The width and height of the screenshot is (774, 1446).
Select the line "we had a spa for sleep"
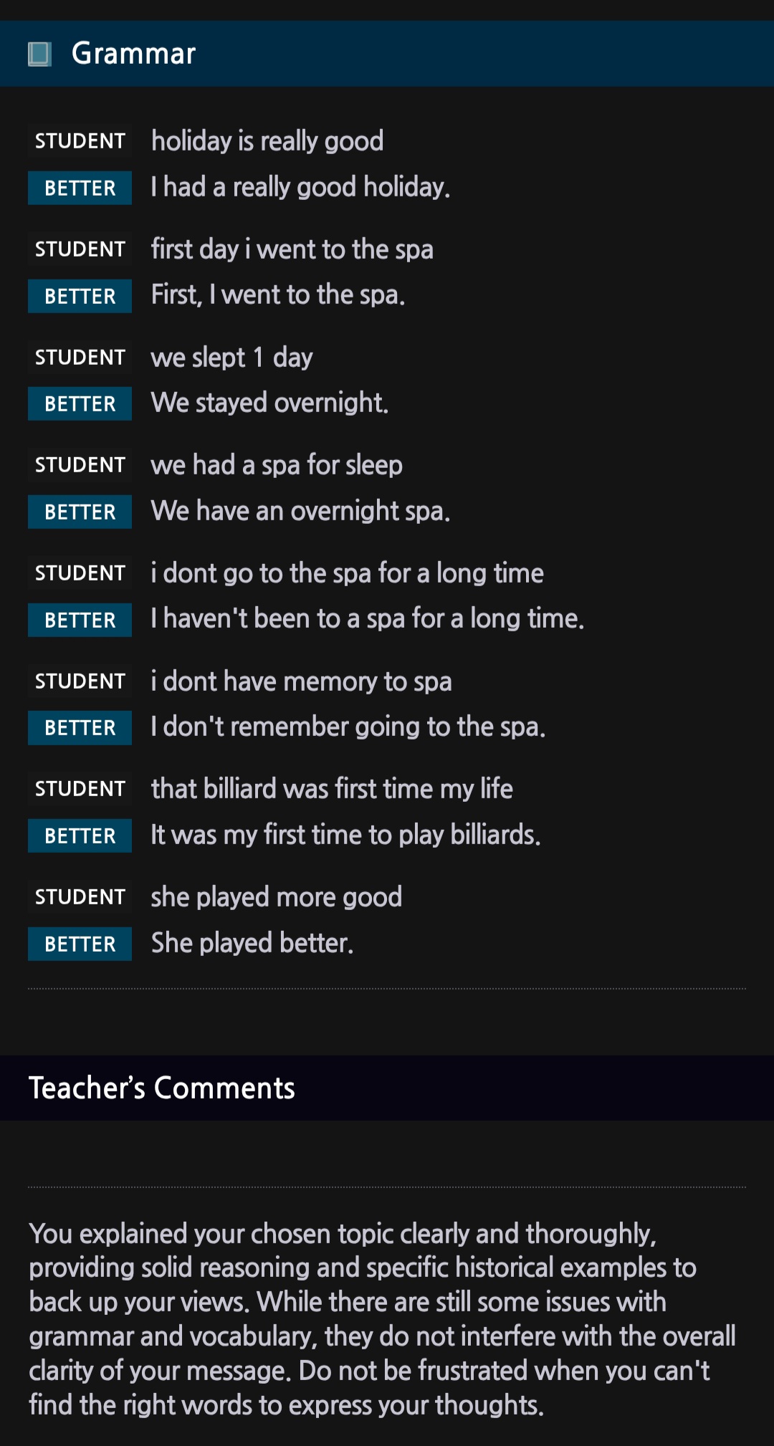coord(277,465)
